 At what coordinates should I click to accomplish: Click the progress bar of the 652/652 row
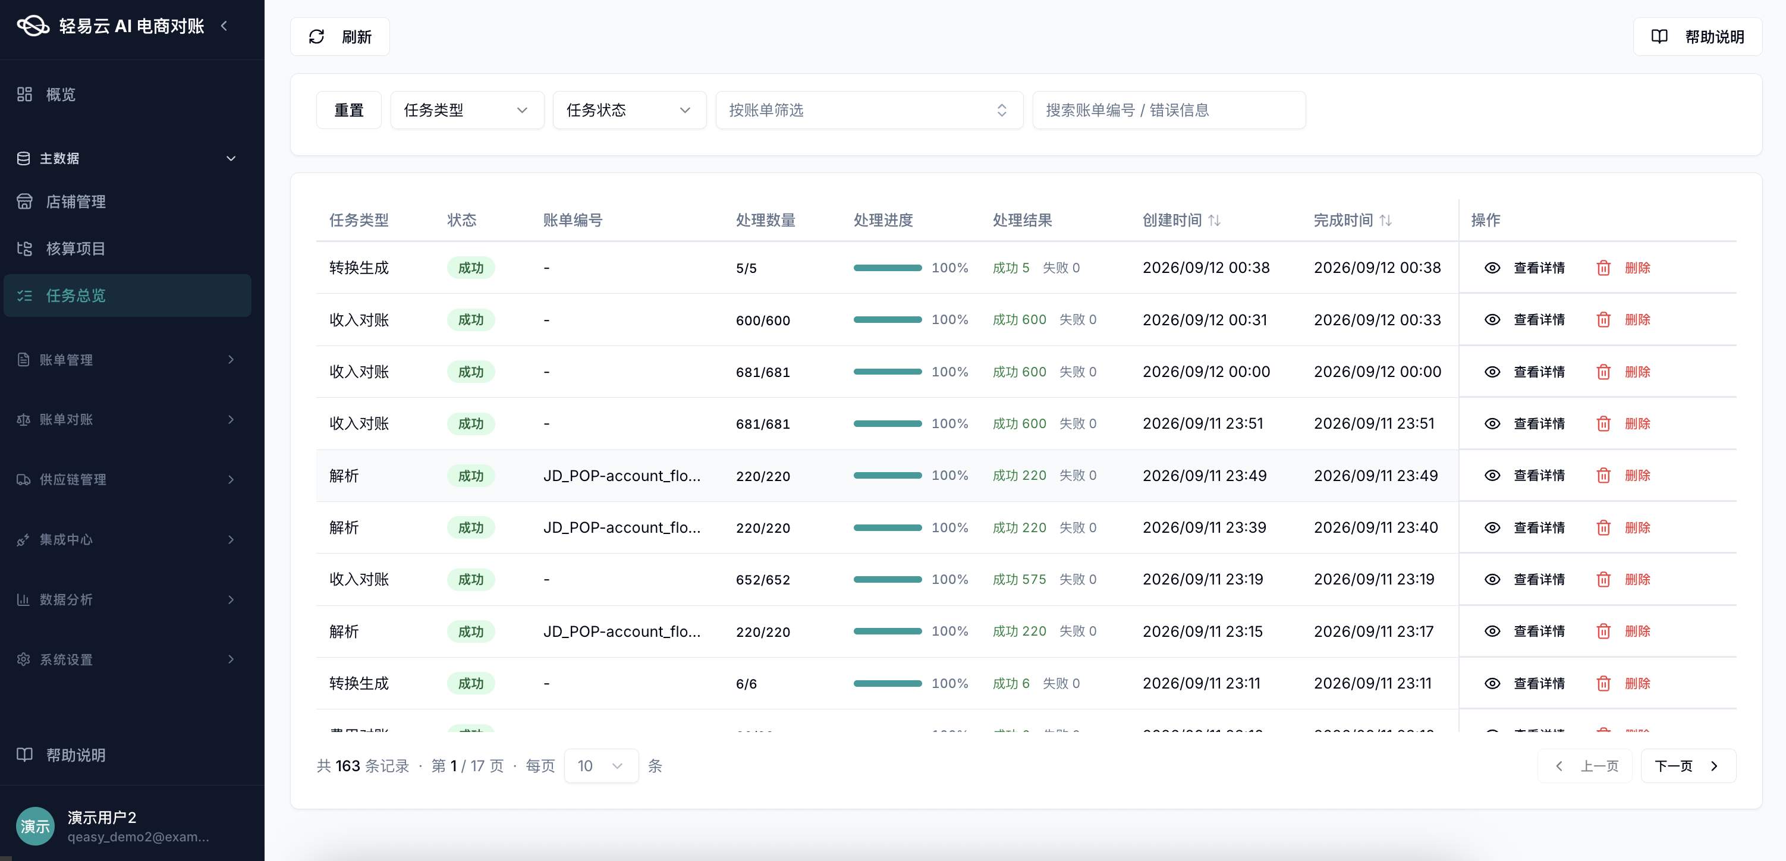click(x=888, y=580)
